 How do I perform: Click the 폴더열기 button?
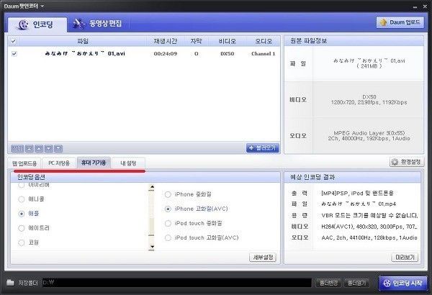(x=356, y=283)
